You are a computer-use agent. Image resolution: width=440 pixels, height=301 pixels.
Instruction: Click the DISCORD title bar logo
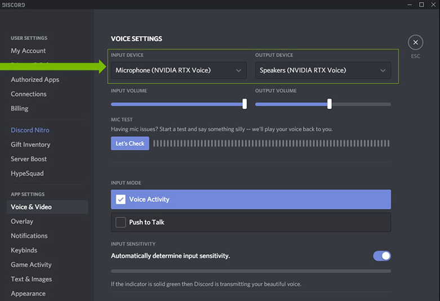click(14, 5)
